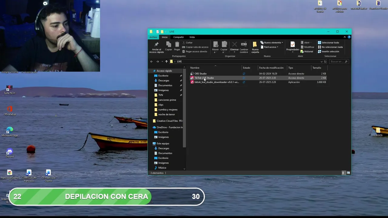Click No seleccionar nada
This screenshot has height=218, width=388.
330,47
